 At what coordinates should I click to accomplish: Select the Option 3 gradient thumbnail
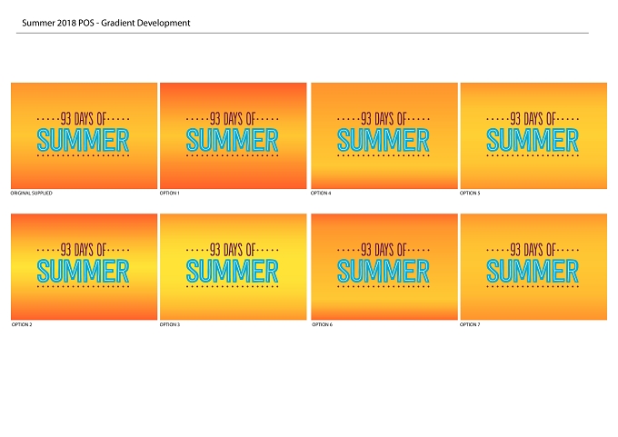tap(234, 267)
